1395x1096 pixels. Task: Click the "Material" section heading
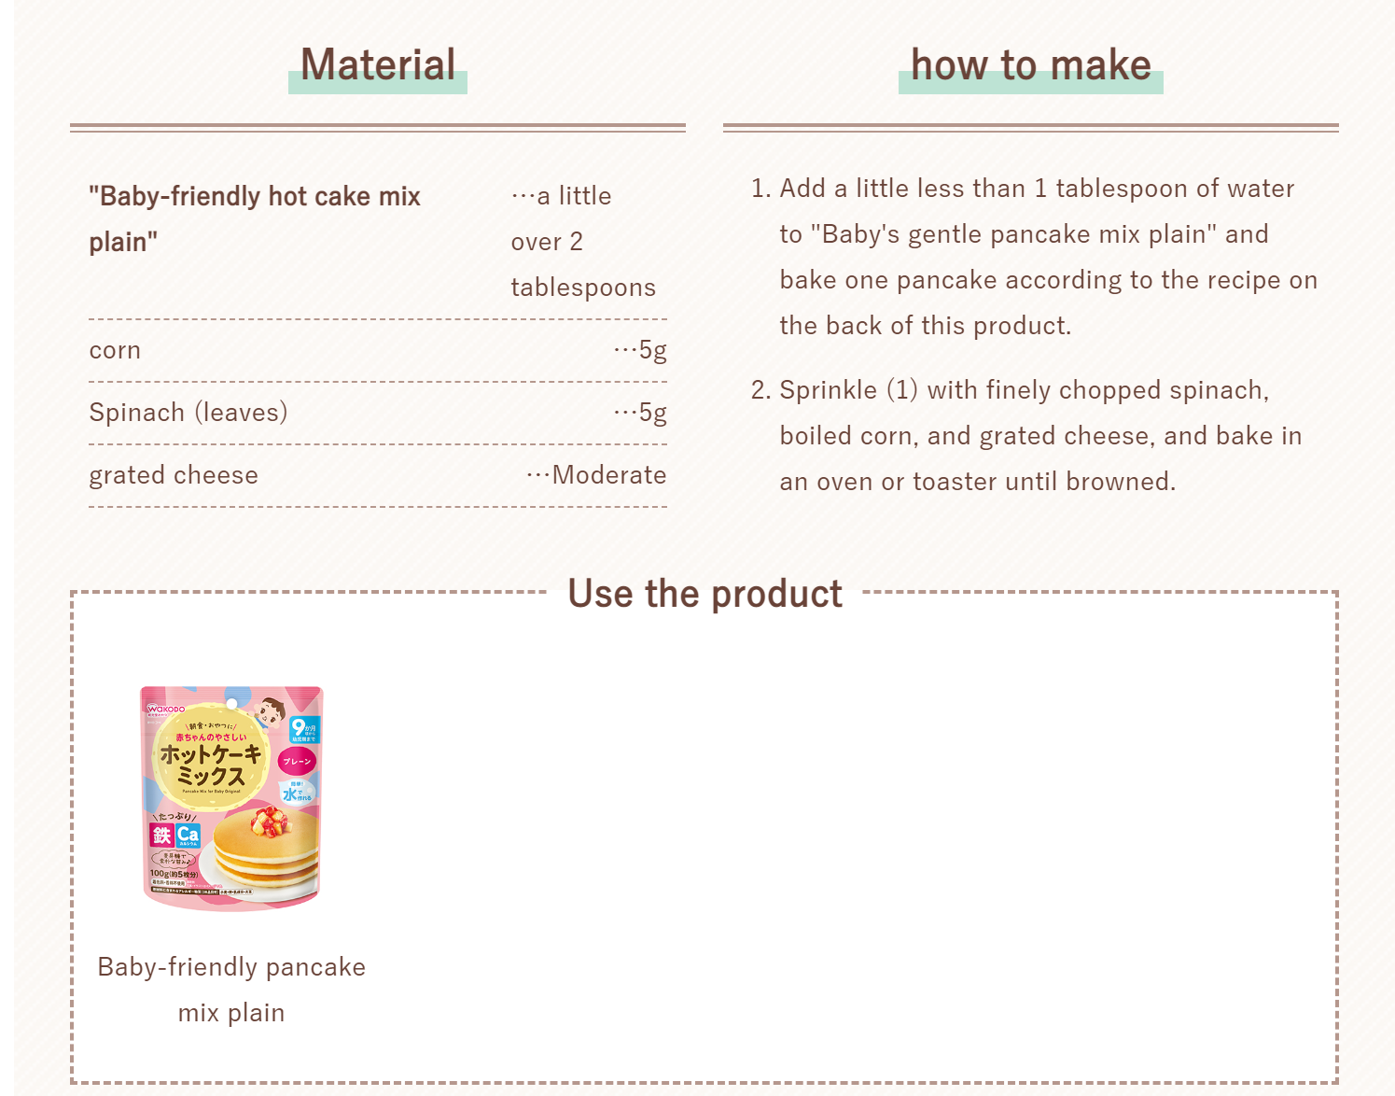(x=378, y=65)
